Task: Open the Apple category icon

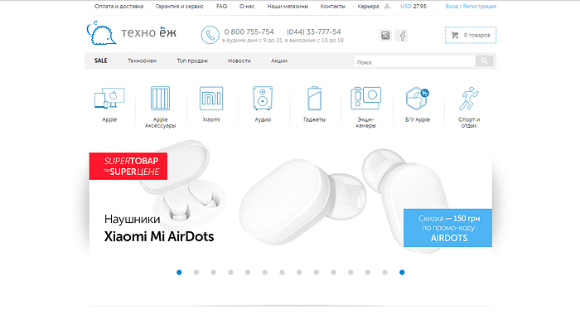Action: pos(109,98)
